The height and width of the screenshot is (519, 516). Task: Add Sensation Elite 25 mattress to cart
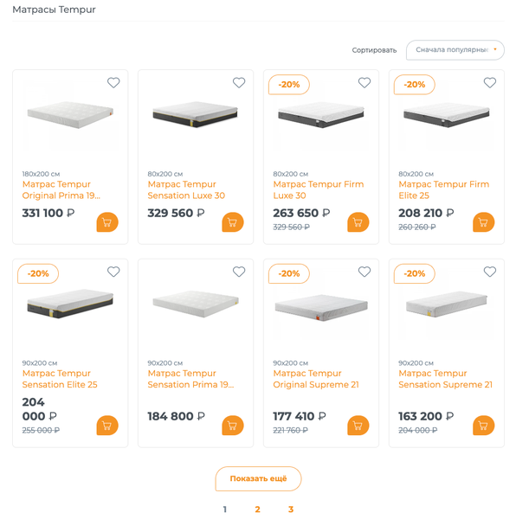point(107,426)
